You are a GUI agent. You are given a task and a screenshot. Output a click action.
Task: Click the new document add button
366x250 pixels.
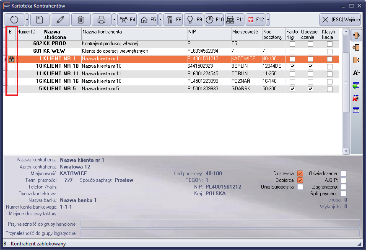point(39,19)
